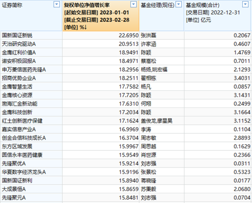Click fund manager 杨凡
The width and height of the screenshot is (252, 203).
click(146, 87)
